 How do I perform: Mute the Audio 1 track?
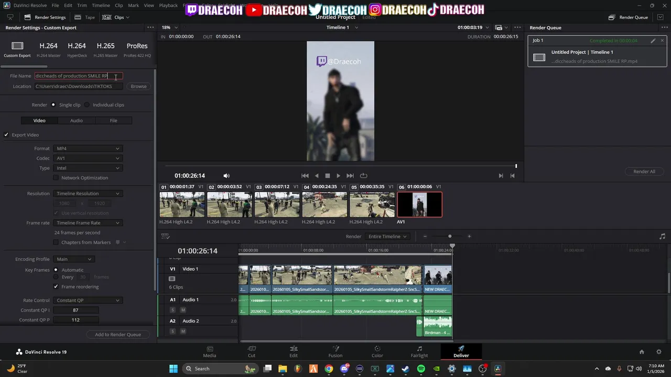coord(183,310)
